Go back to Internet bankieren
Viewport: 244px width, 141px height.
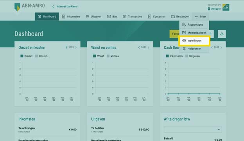67,7
